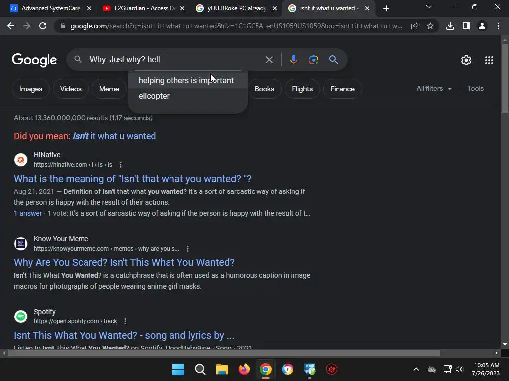Open Google quick settings gear
Screen dimensions: 509x381
pos(466,60)
